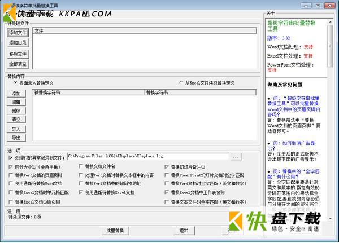Click the 文件 column header
The image size is (339, 243).
point(145,31)
